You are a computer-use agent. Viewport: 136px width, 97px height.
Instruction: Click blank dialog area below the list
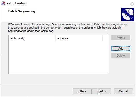click(59, 79)
